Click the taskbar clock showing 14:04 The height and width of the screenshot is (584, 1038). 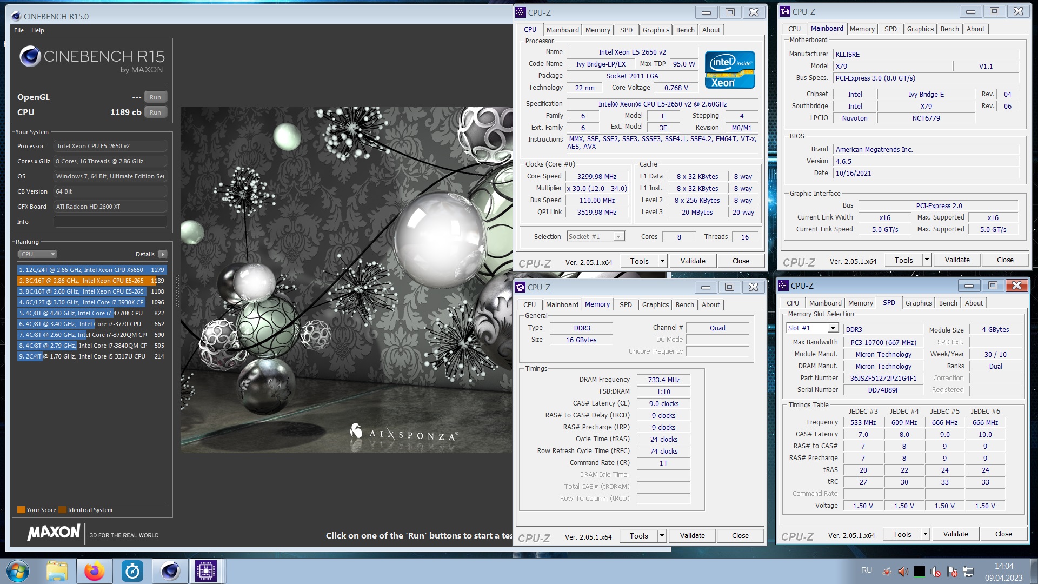(1004, 566)
